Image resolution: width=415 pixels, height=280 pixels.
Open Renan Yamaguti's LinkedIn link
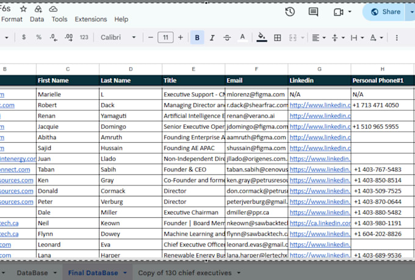click(320, 116)
